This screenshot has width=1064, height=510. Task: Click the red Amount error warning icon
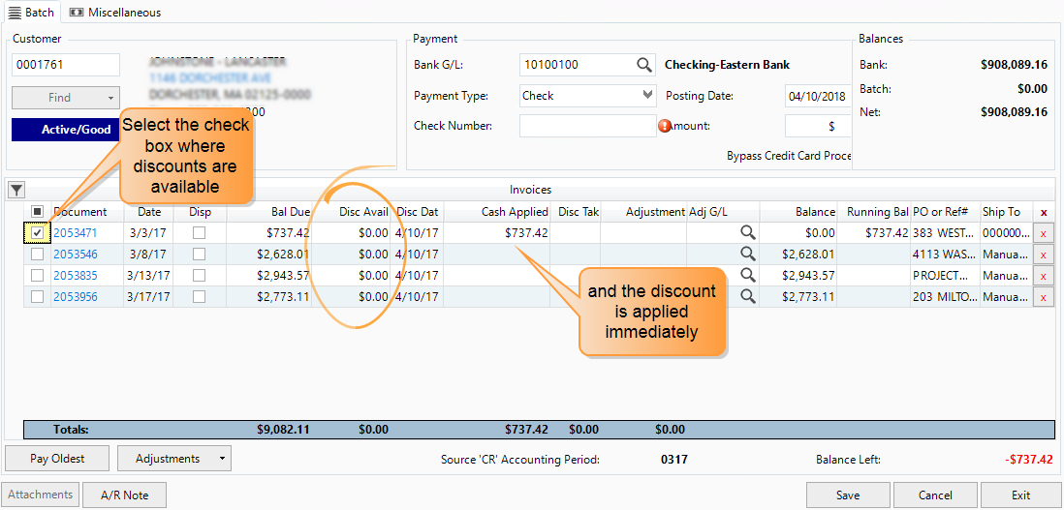665,126
